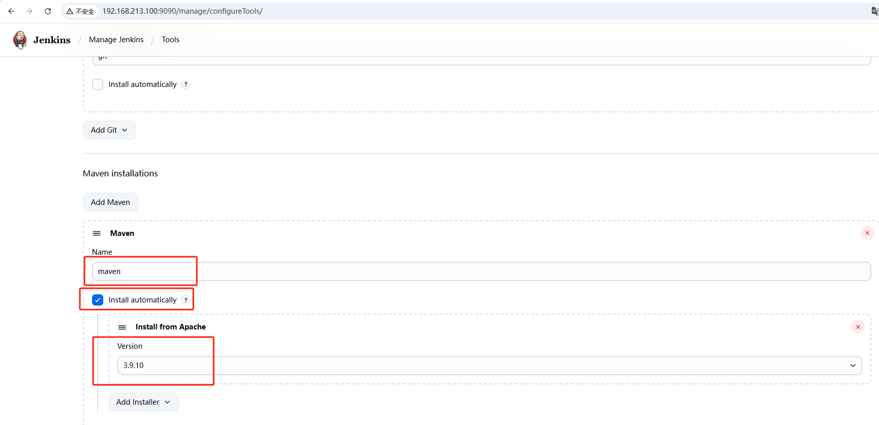Click the Name label above maven field

pos(102,252)
